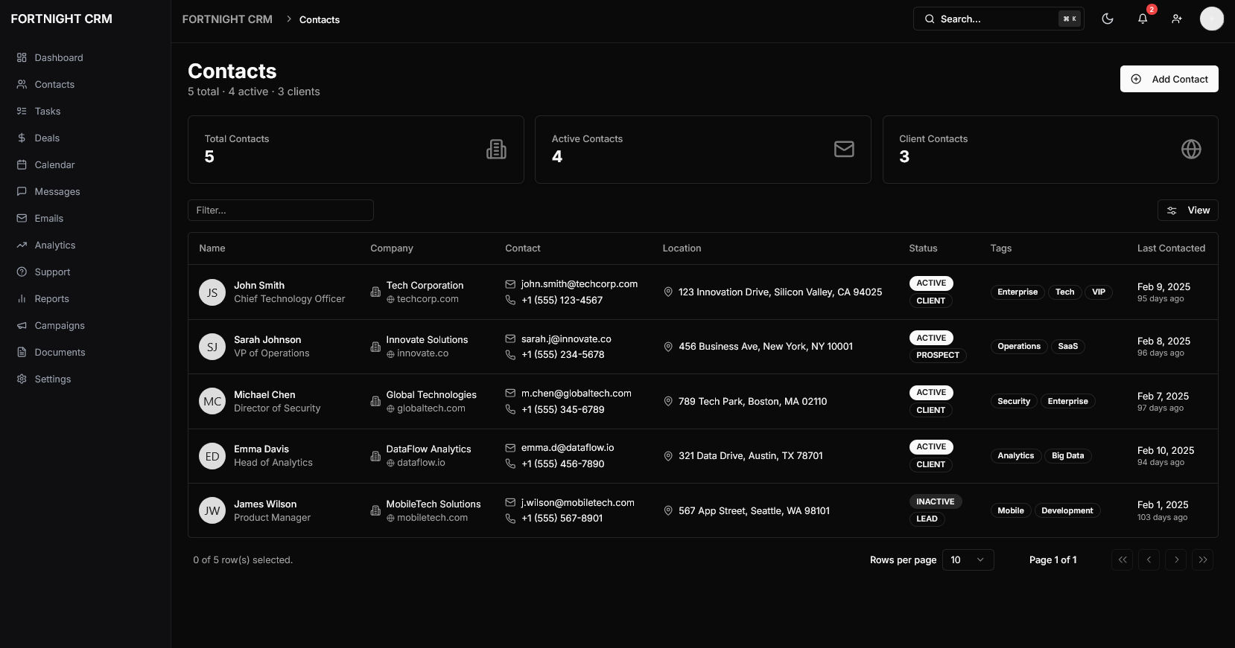Click the search magnifier icon
Viewport: 1235px width, 648px height.
click(930, 19)
